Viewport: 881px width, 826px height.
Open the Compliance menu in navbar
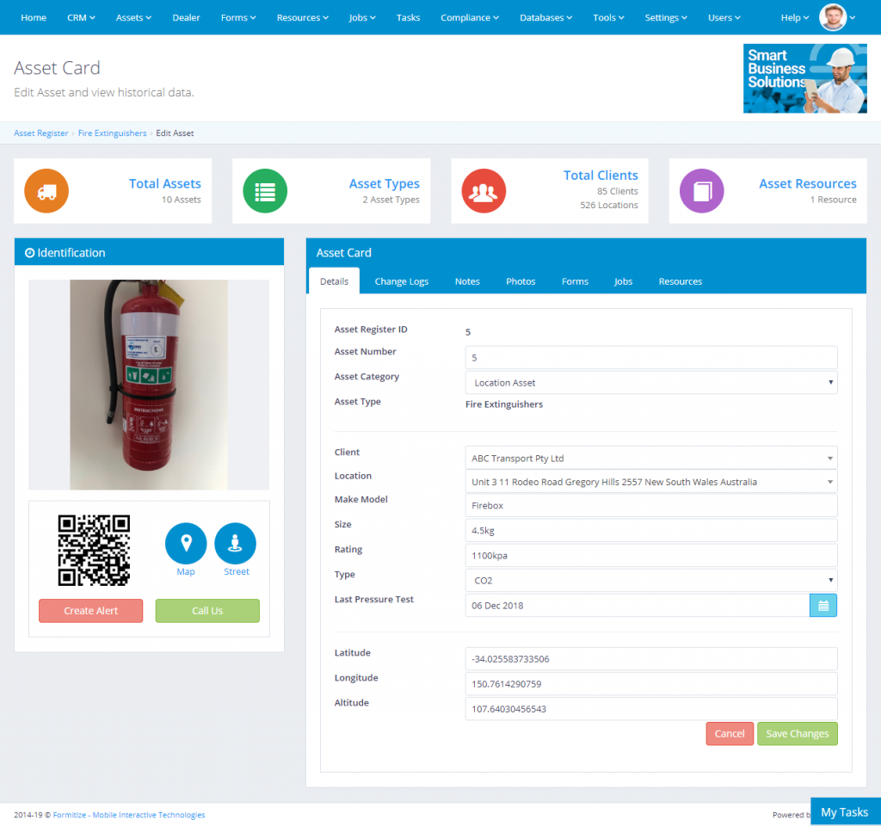471,17
